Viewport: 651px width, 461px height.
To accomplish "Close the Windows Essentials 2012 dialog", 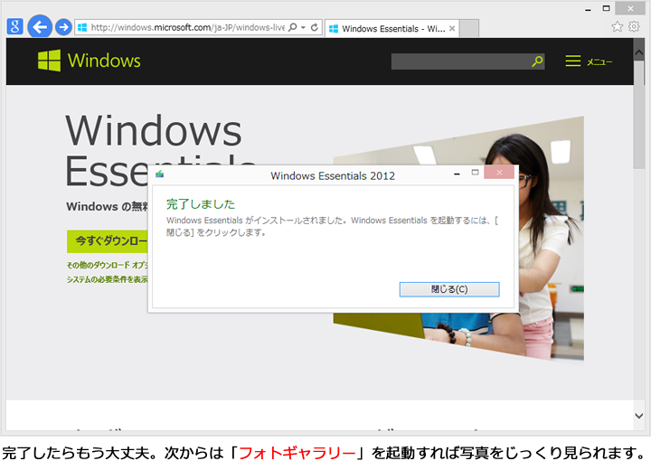I will [x=499, y=173].
